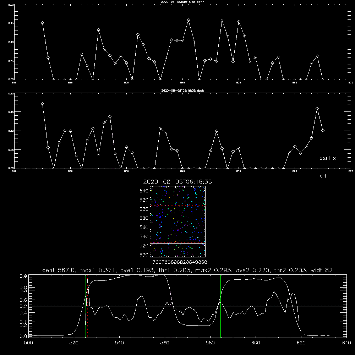
Task: Select the 'pos1 x' label
Action: pyautogui.click(x=327, y=158)
